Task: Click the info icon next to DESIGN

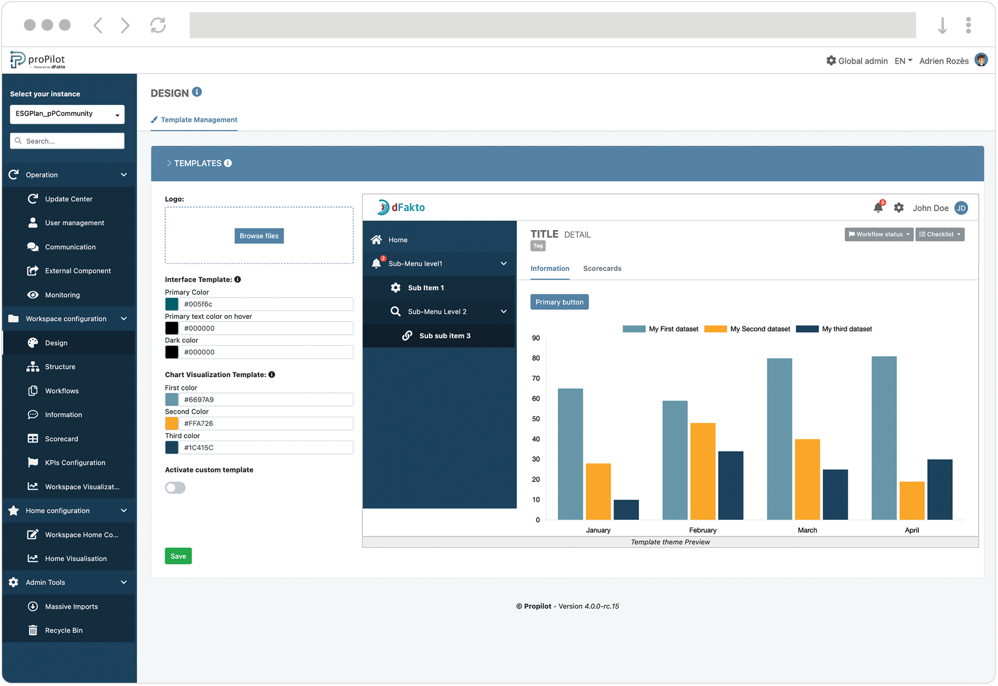Action: (197, 92)
